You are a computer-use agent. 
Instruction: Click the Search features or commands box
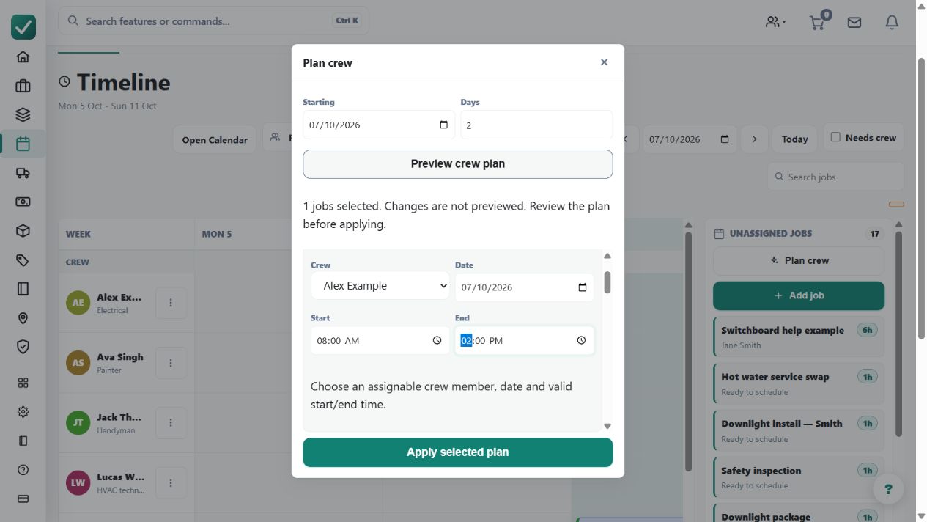(213, 21)
